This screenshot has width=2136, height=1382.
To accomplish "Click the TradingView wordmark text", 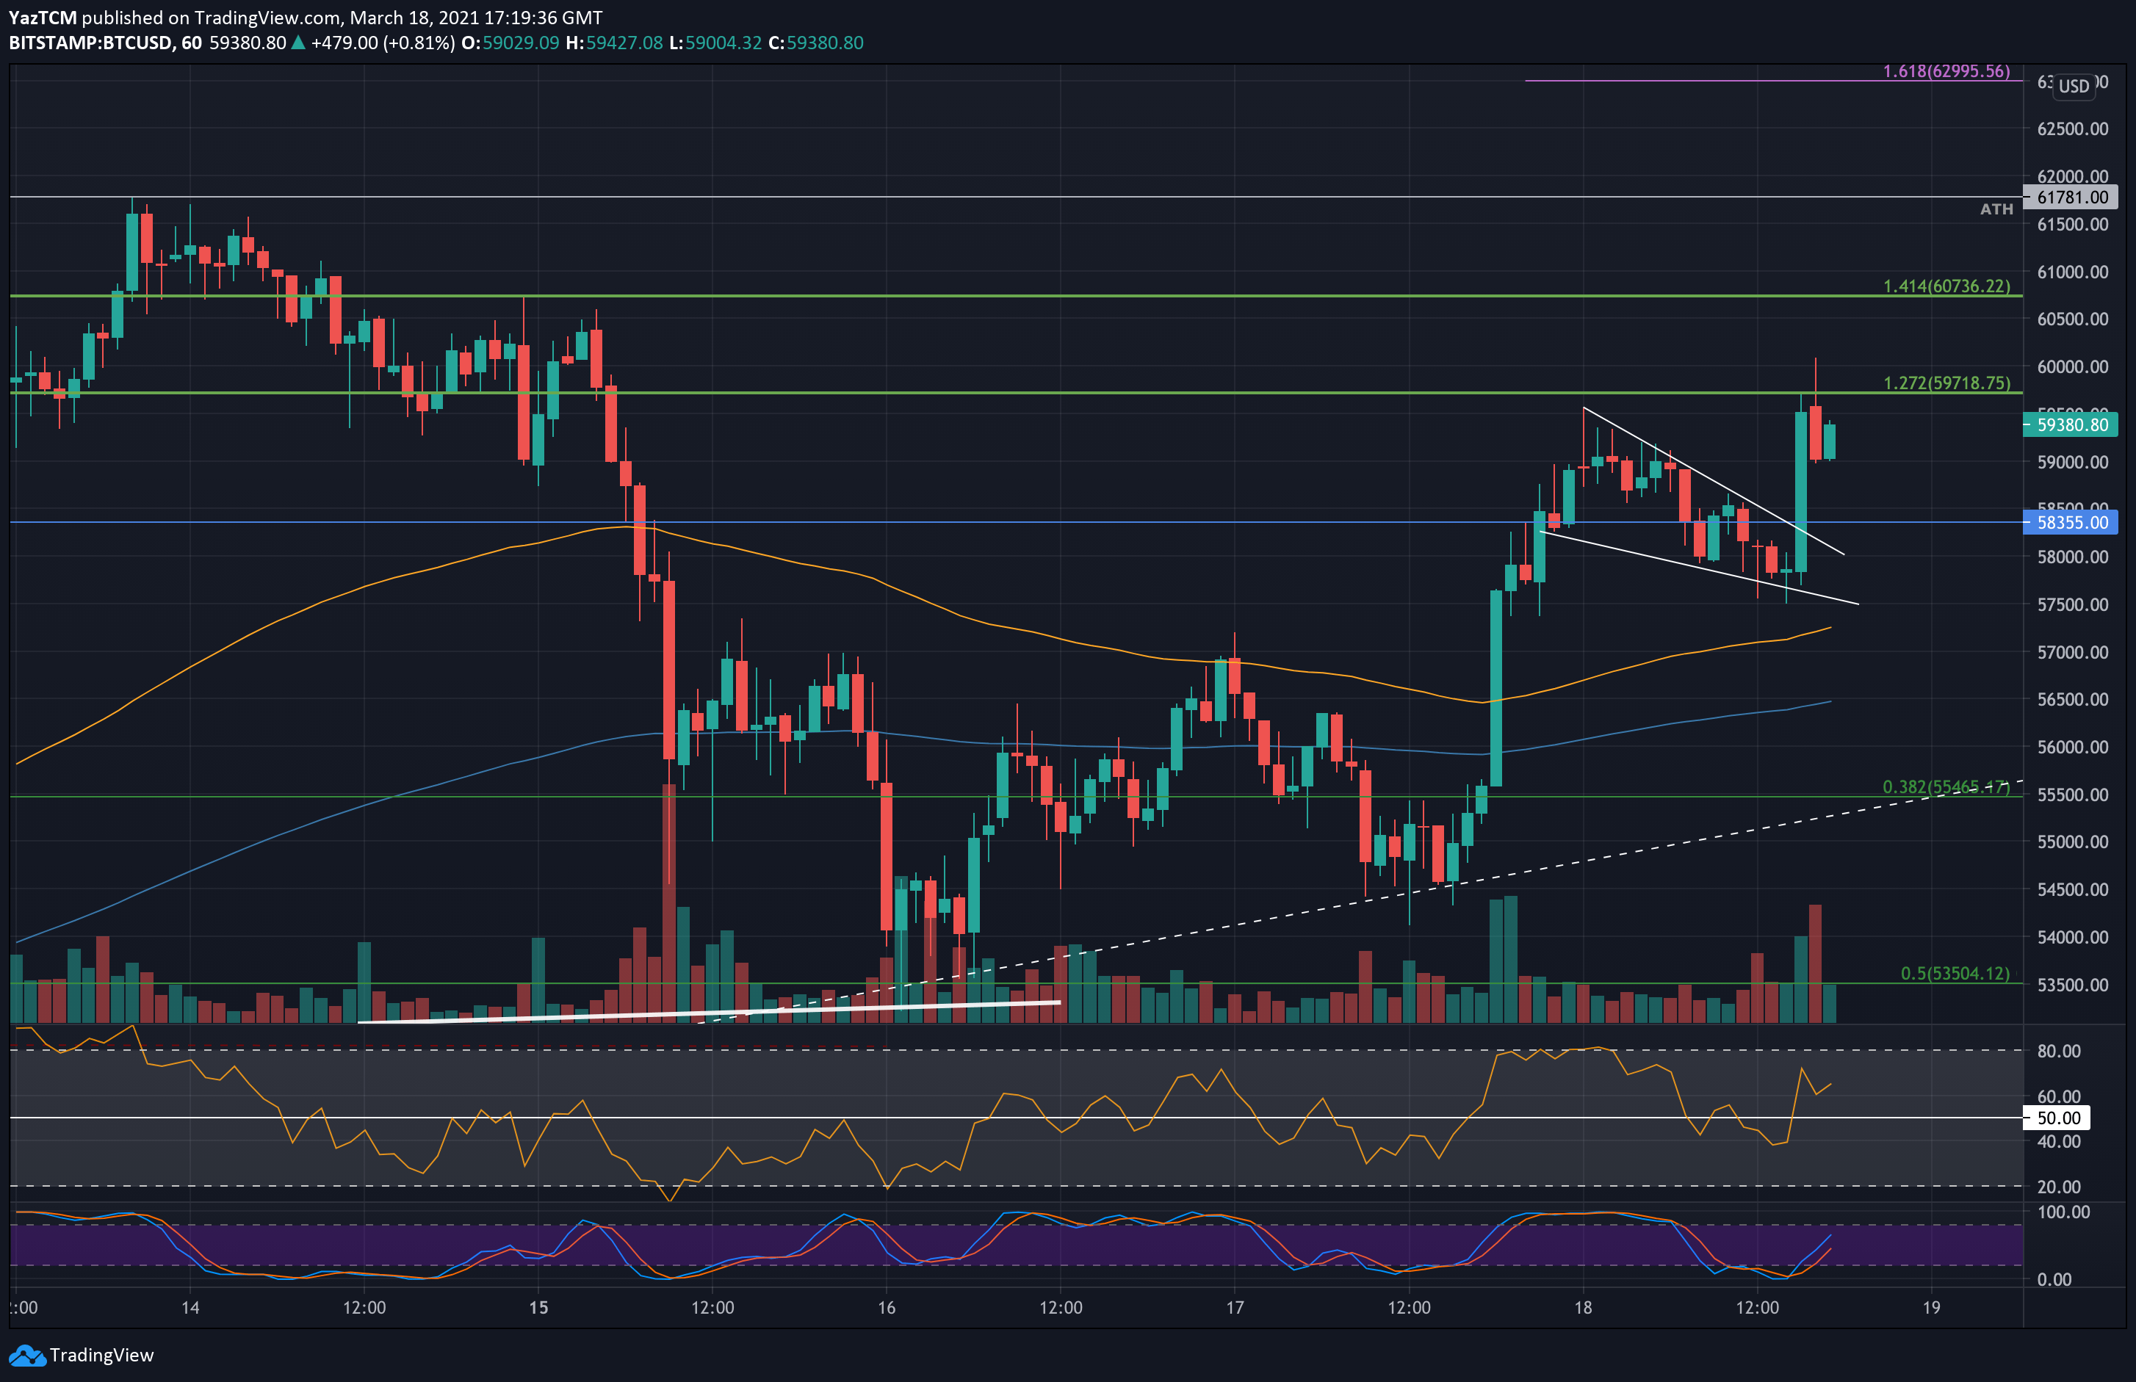I will [x=101, y=1355].
